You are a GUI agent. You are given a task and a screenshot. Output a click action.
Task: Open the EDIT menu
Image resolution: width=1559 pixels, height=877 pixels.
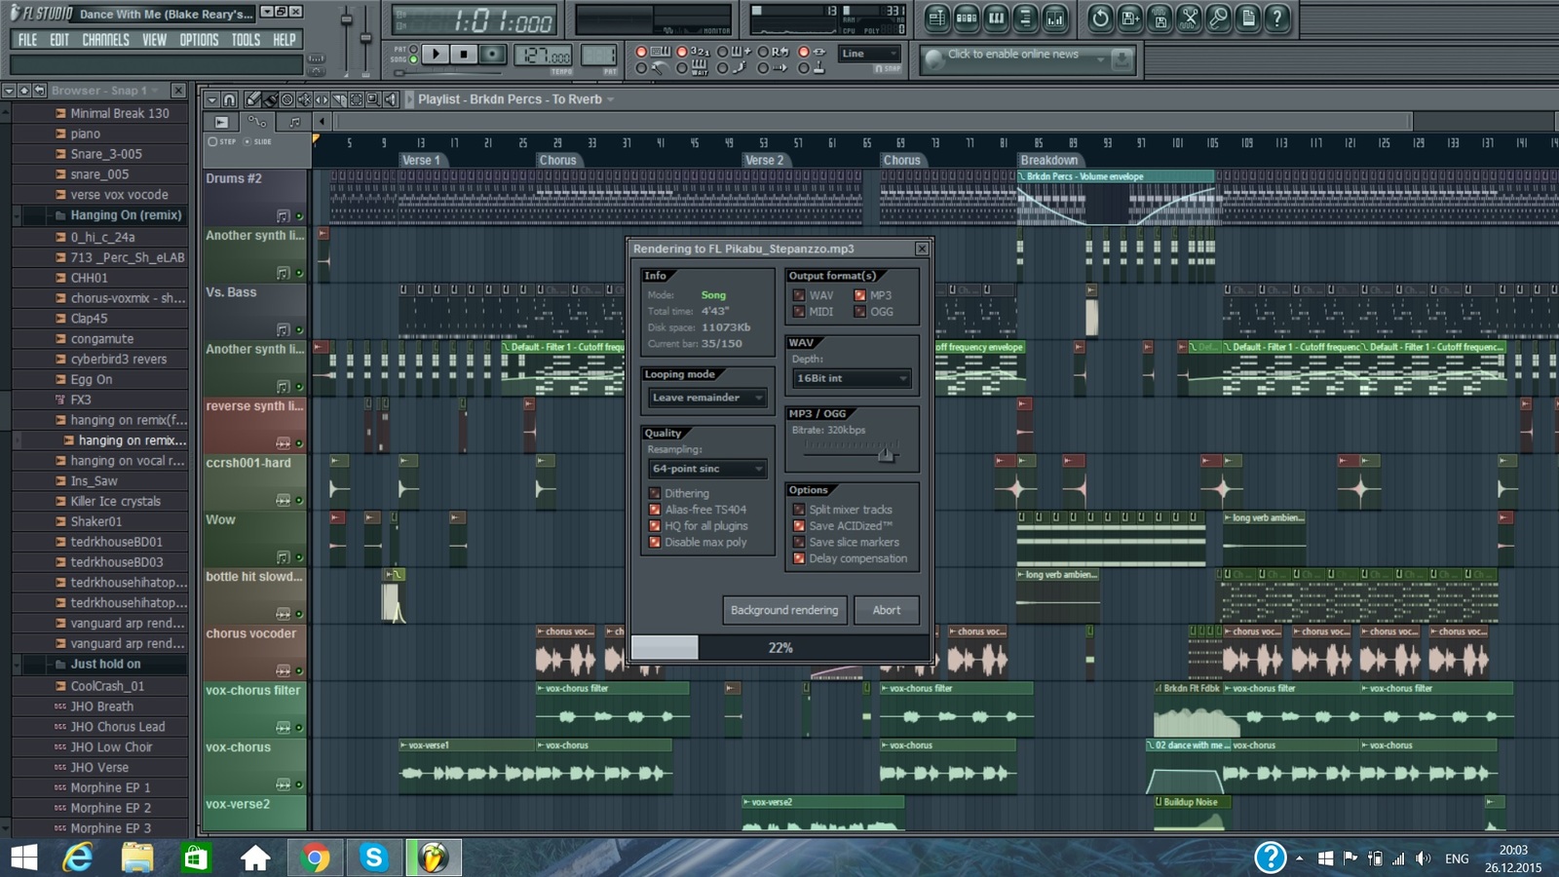coord(59,40)
